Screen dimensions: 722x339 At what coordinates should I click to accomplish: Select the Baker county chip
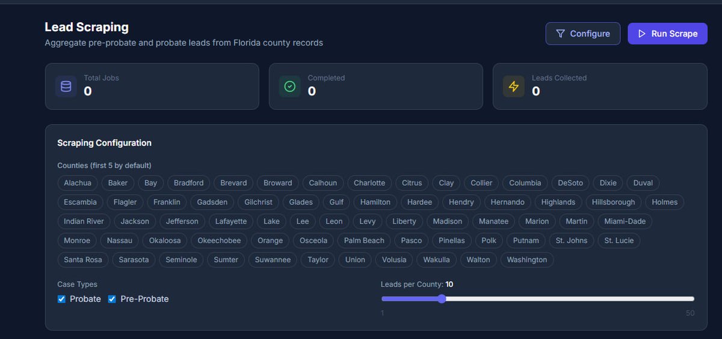click(118, 183)
